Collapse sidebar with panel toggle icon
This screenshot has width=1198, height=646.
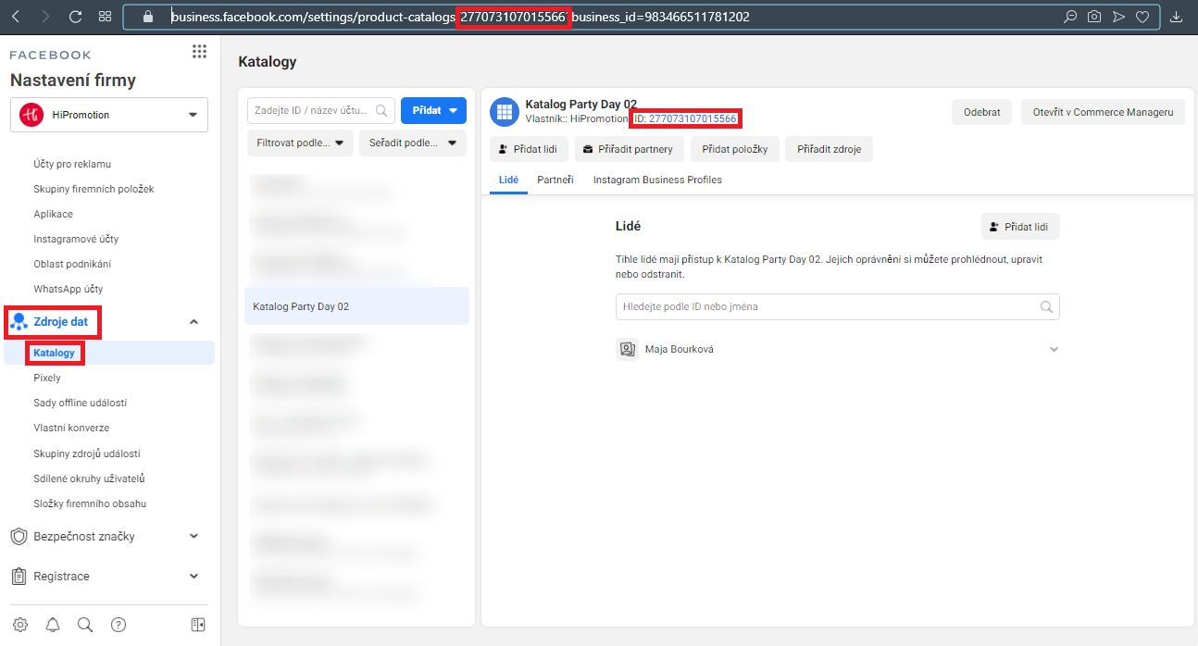[197, 625]
